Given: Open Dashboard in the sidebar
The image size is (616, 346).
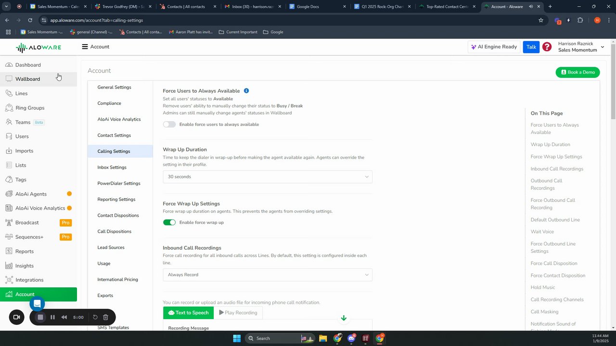Looking at the screenshot, I should 28,65.
